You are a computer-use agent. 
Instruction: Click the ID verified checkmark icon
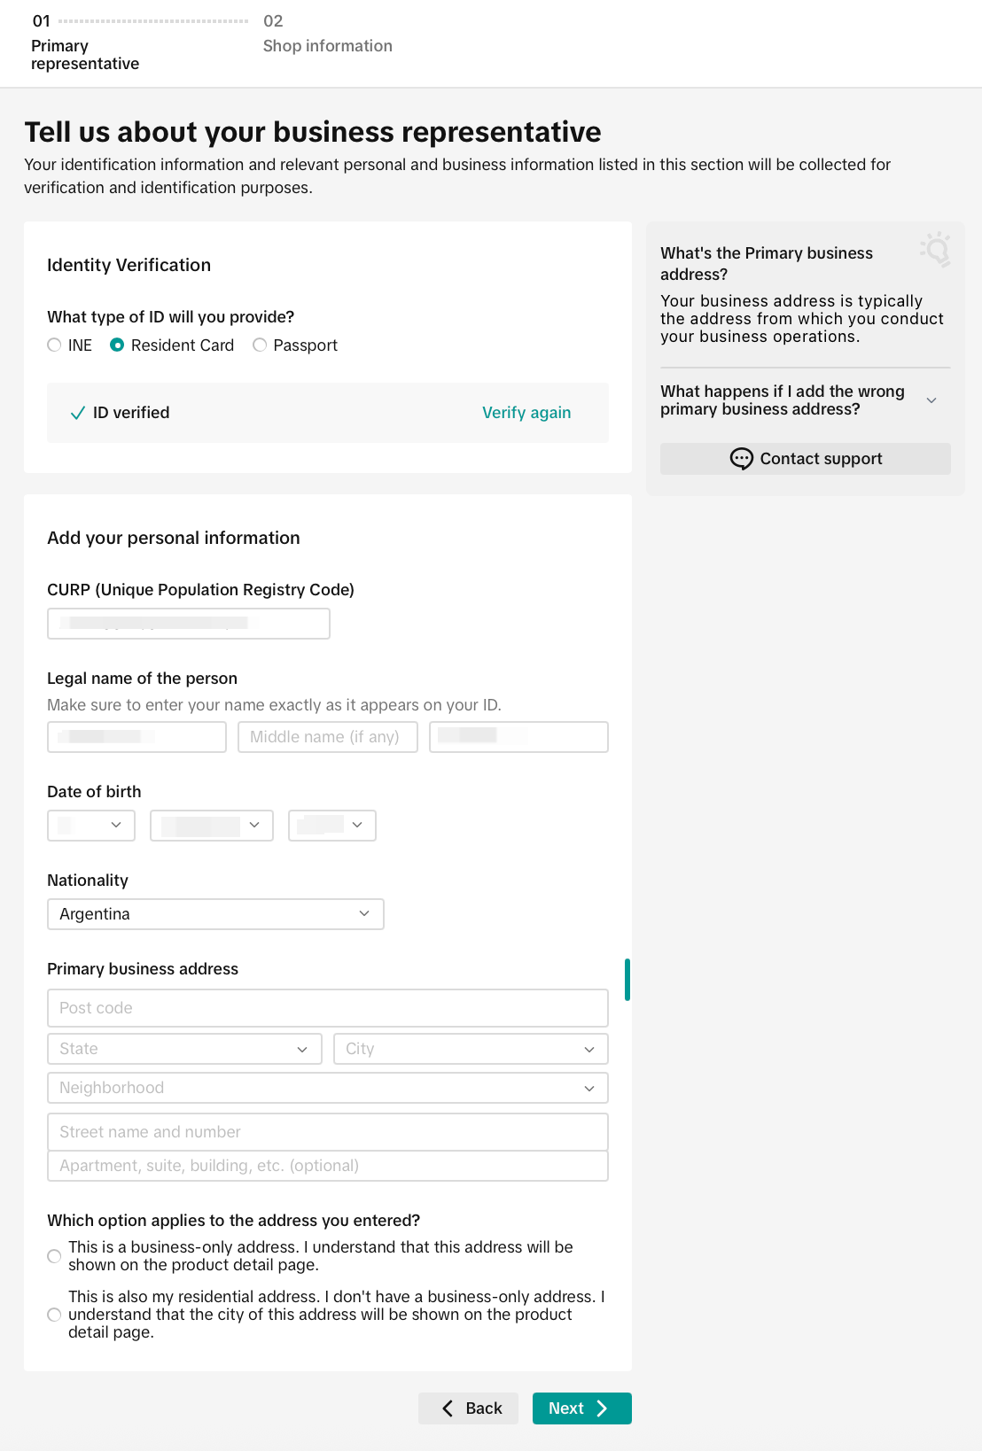77,413
